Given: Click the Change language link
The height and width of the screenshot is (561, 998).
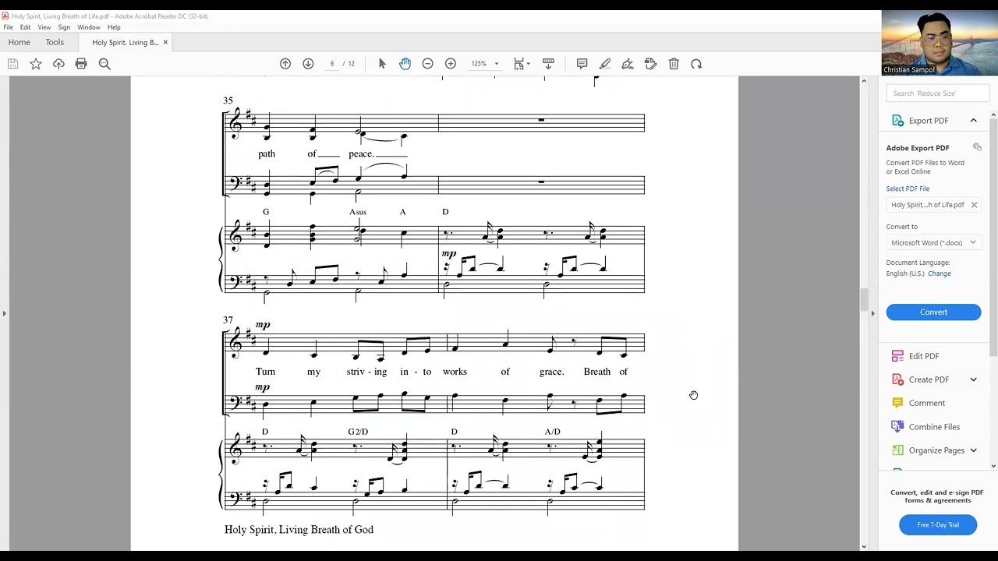Looking at the screenshot, I should pyautogui.click(x=940, y=273).
